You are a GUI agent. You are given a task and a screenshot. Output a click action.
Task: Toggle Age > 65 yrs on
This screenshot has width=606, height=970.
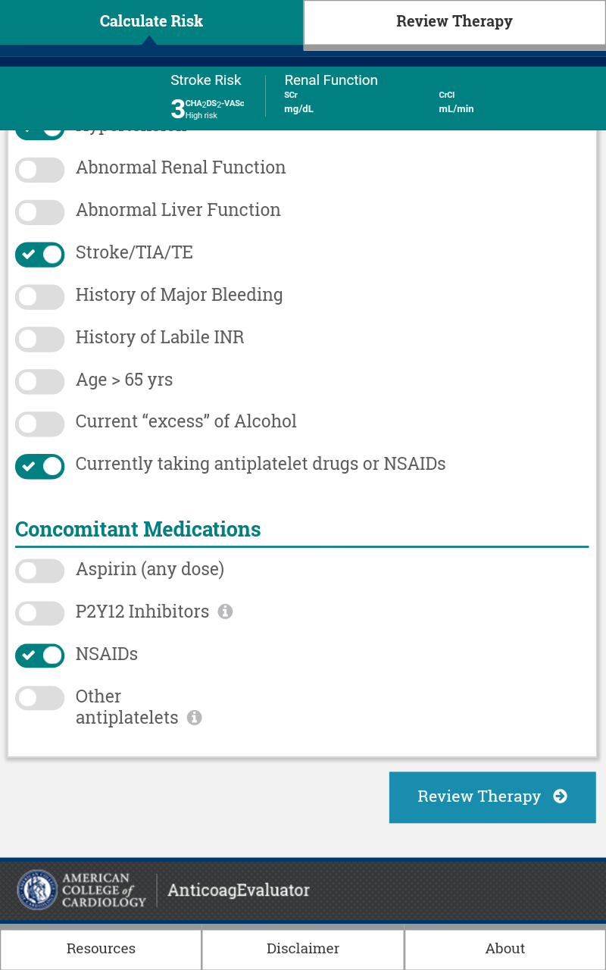39,382
